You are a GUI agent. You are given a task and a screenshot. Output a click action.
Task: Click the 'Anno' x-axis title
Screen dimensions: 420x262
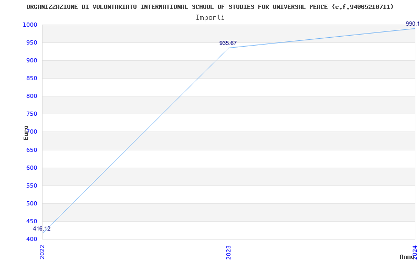[x=407, y=257]
